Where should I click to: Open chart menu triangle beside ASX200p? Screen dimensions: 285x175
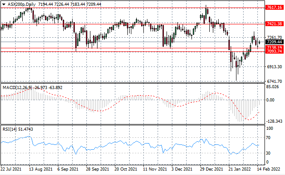coord(4,4)
